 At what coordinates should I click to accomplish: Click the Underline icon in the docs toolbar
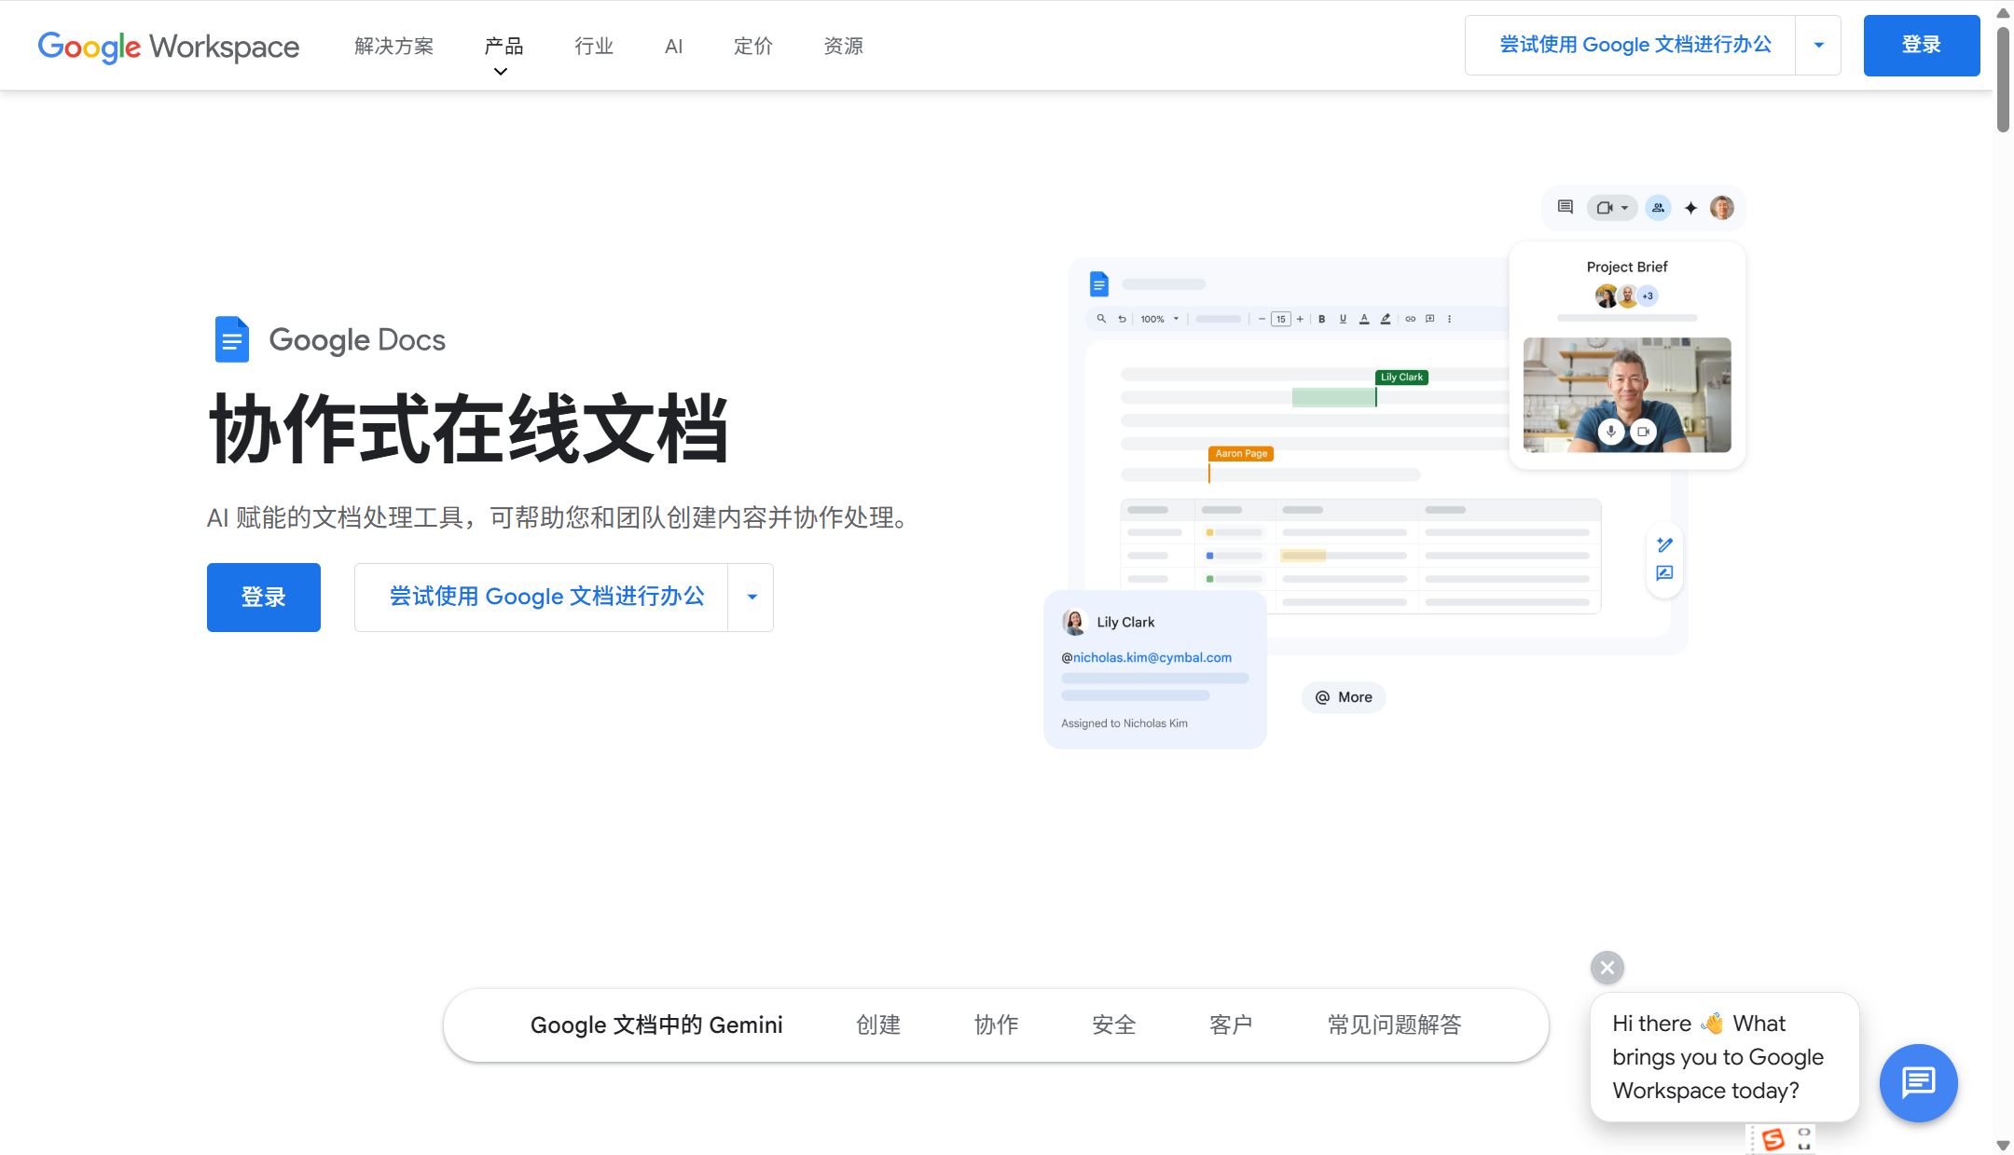coord(1344,318)
